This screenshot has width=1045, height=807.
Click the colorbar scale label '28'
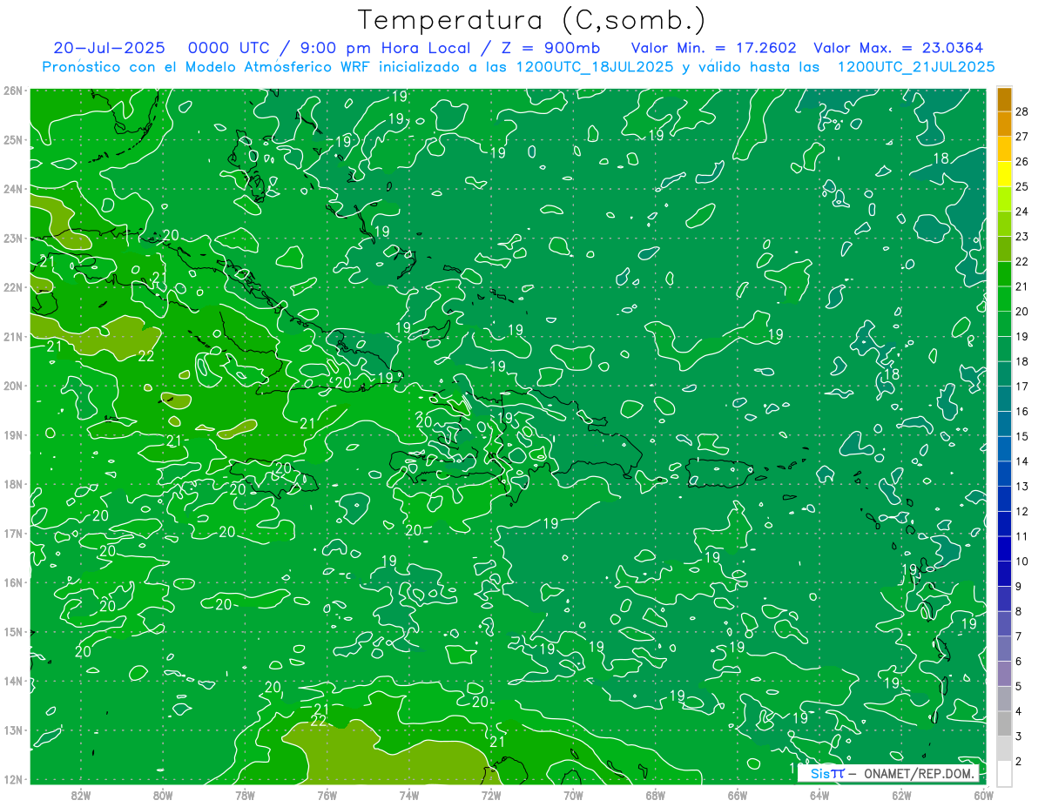[x=1022, y=111]
